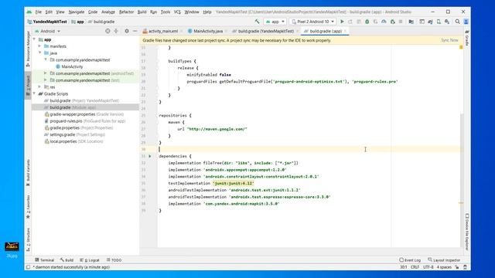Screen dimensions: 495x278
Task: Open the File menu
Action: pyautogui.click(x=39, y=12)
